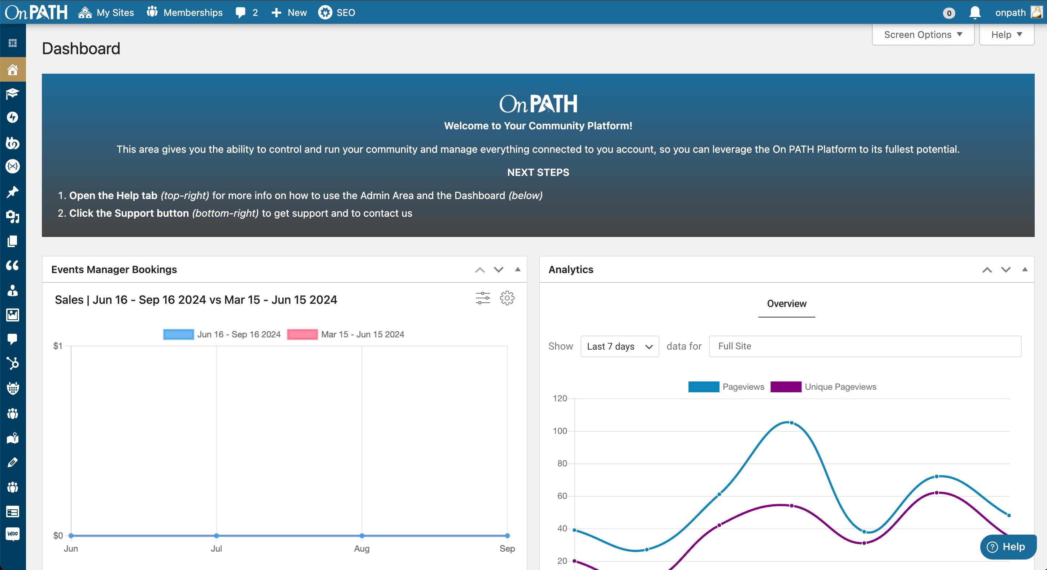This screenshot has height=570, width=1047.
Task: Move the Events Manager Bookings widget up
Action: coord(479,269)
